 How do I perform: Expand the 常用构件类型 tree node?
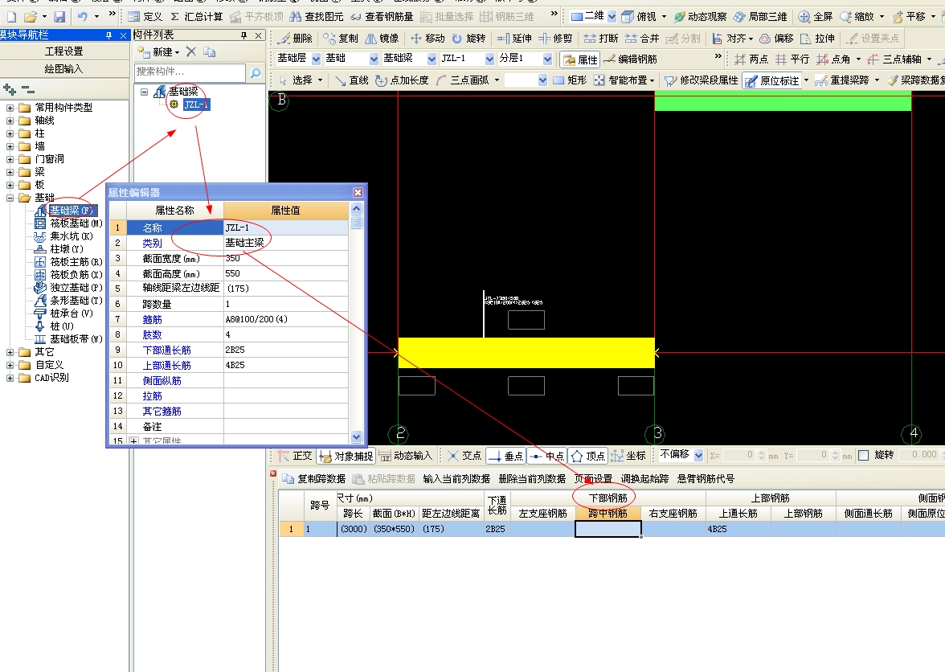click(10, 108)
